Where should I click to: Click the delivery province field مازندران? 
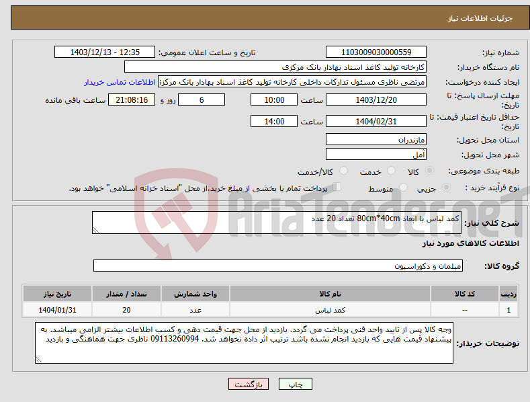click(x=376, y=139)
